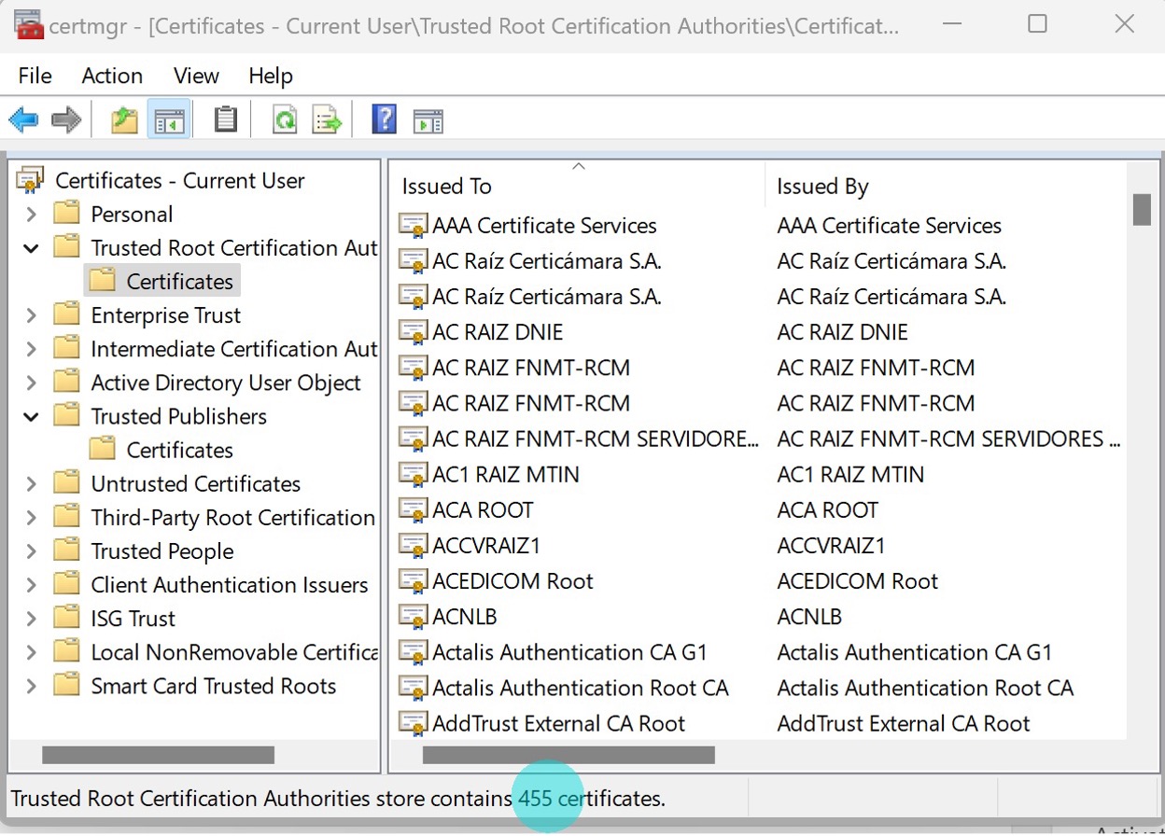Expand Client Authentication Issuers node
Image resolution: width=1165 pixels, height=836 pixels.
click(x=32, y=585)
